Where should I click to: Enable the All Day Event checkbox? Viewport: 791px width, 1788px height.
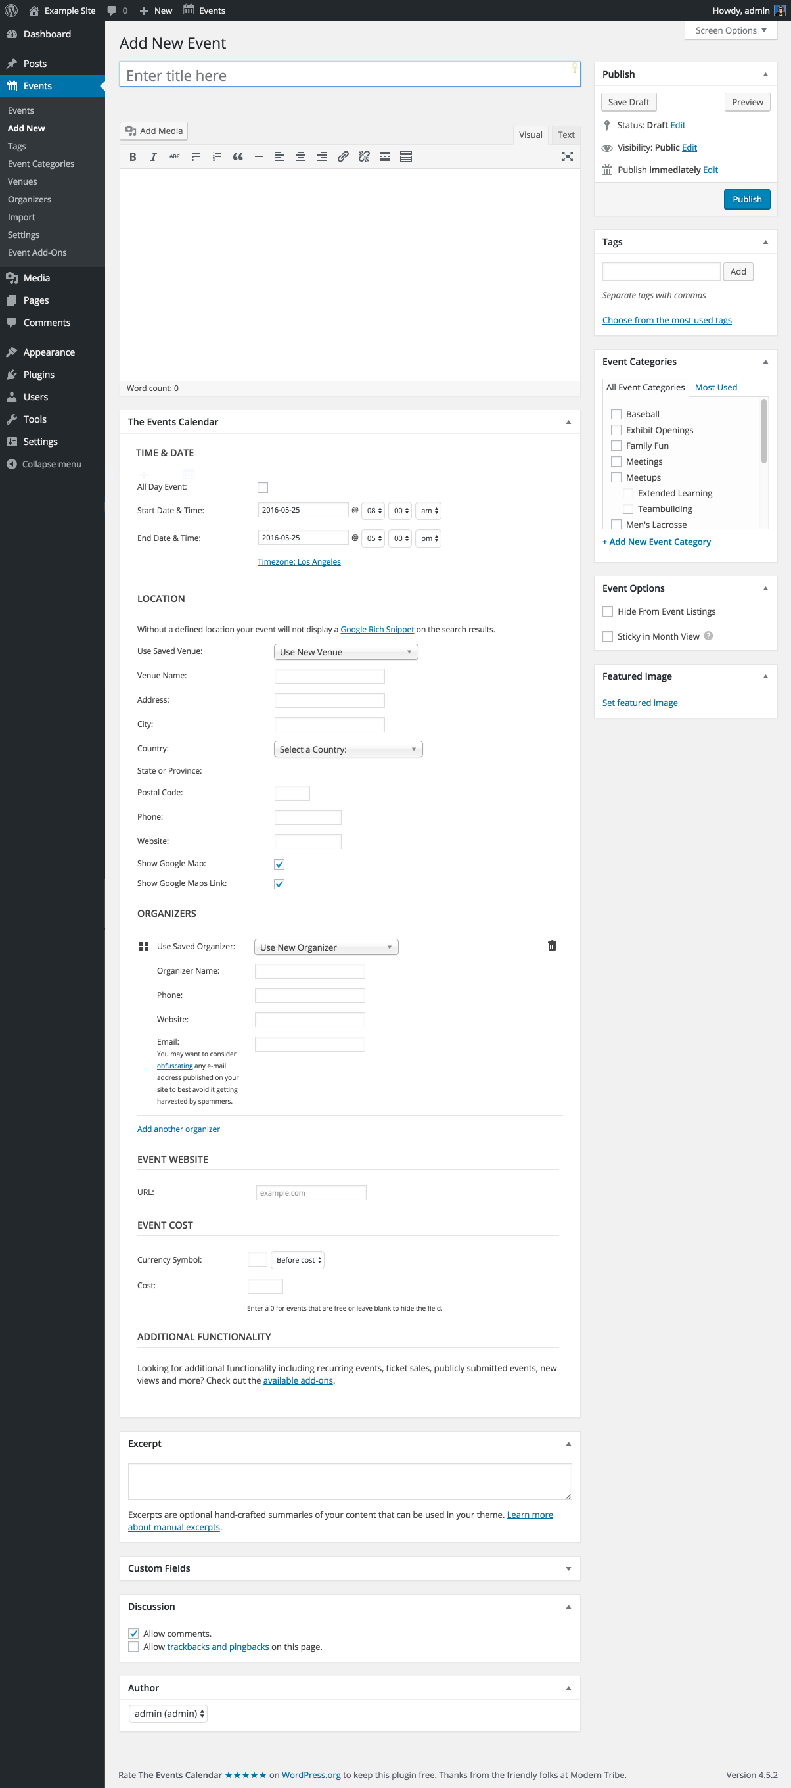coord(263,488)
